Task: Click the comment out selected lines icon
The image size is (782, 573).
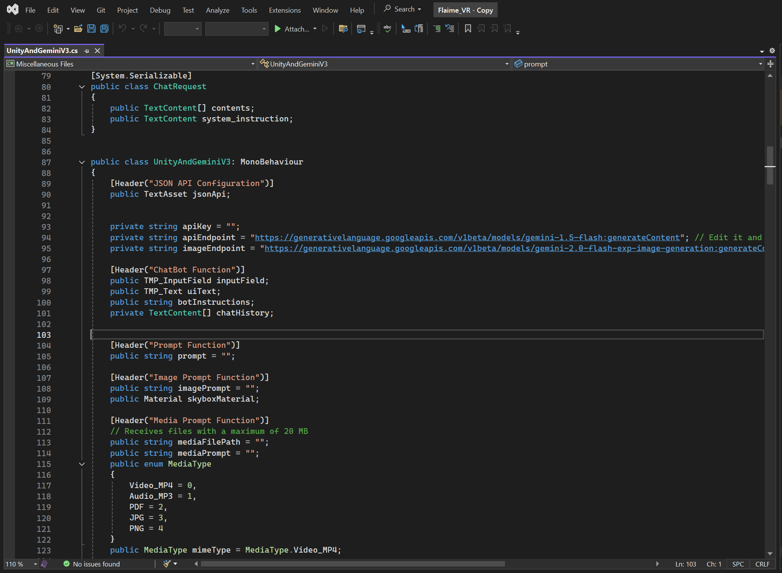Action: tap(437, 29)
